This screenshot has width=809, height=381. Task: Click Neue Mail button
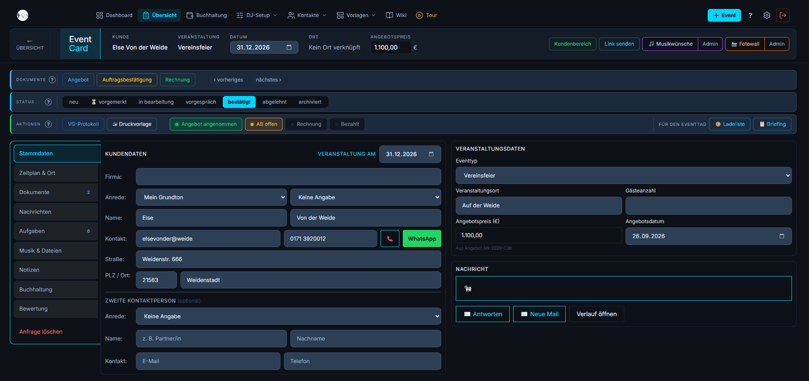click(x=539, y=314)
